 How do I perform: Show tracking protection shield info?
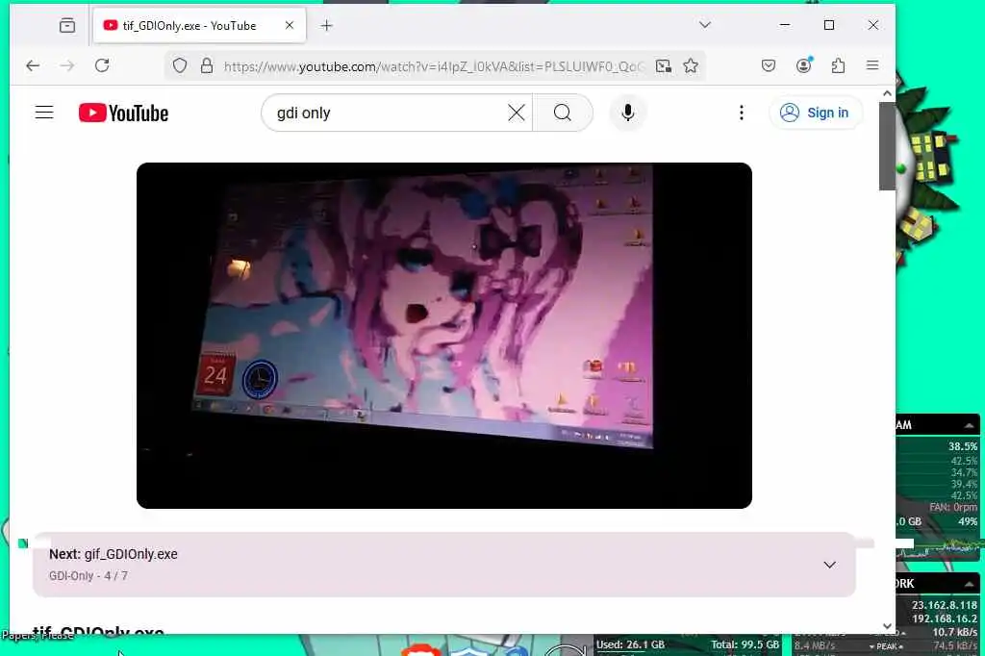point(180,65)
